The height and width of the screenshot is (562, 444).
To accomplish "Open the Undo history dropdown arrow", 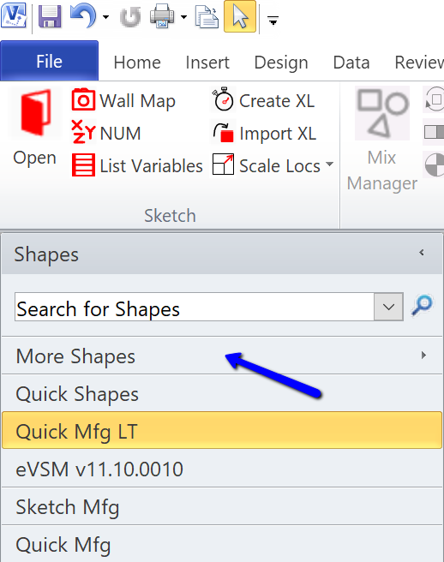I will (105, 17).
